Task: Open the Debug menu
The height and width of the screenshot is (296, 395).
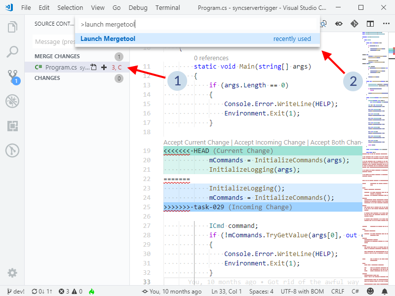Action: tap(138, 8)
